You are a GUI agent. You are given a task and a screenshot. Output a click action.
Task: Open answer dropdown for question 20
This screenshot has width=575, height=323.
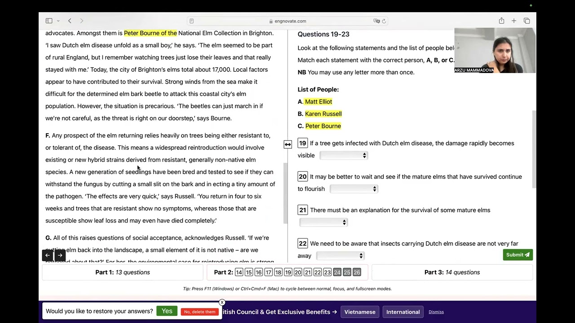click(354, 189)
